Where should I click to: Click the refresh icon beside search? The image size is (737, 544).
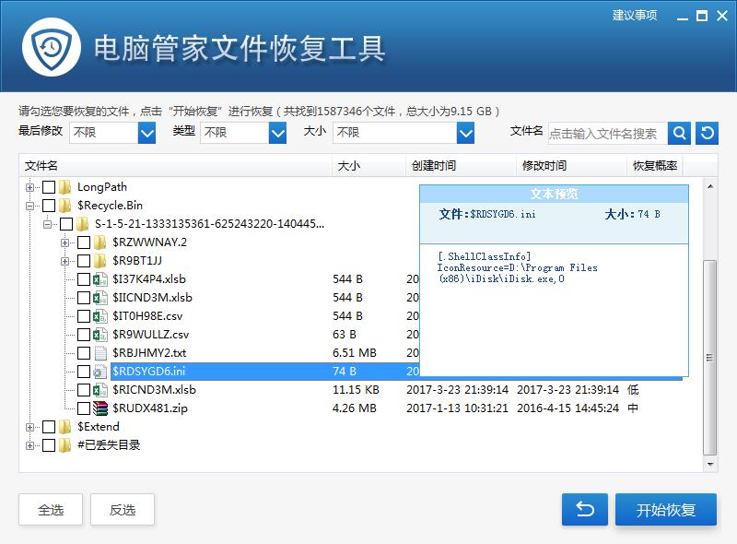(707, 134)
